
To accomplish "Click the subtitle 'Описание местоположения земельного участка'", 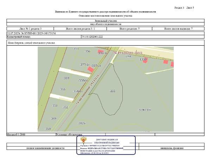I will pos(105,16).
